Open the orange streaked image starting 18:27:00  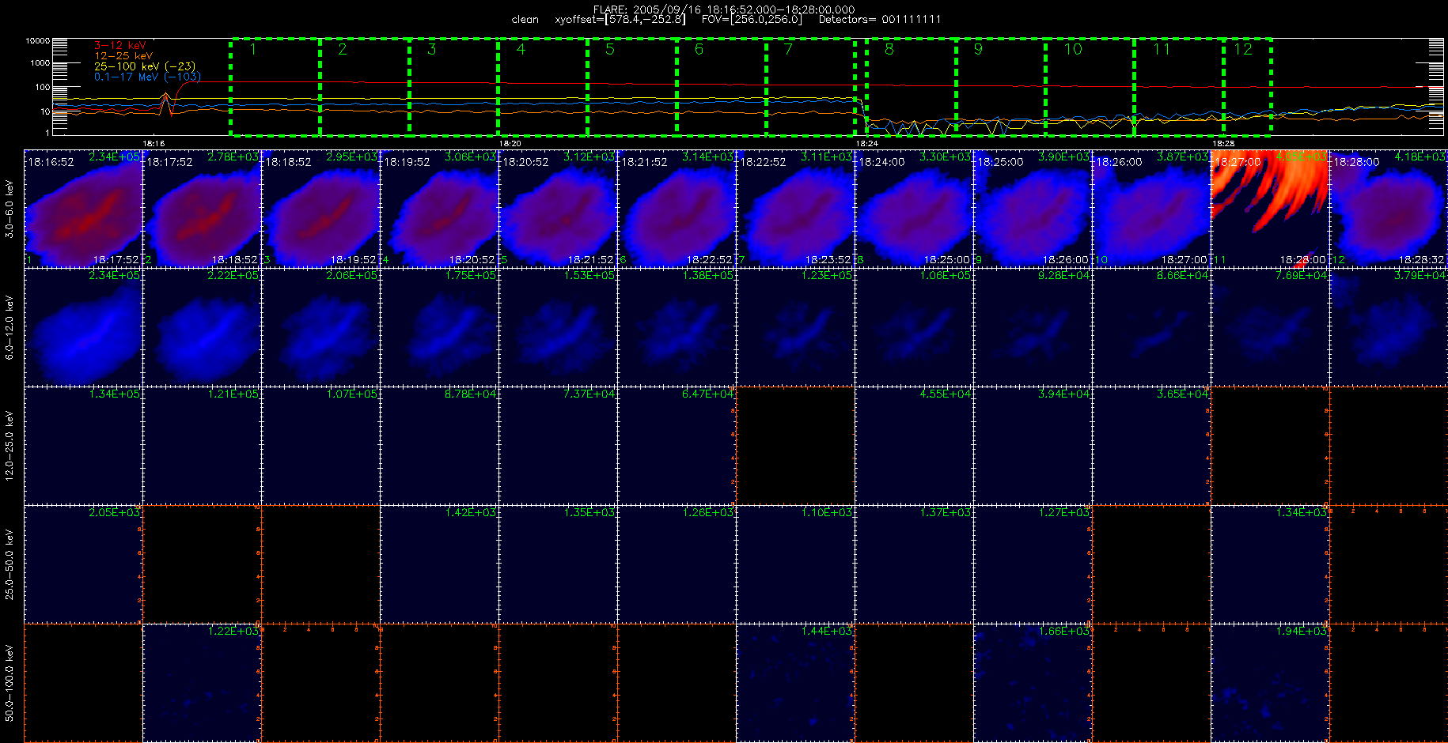(x=1270, y=208)
